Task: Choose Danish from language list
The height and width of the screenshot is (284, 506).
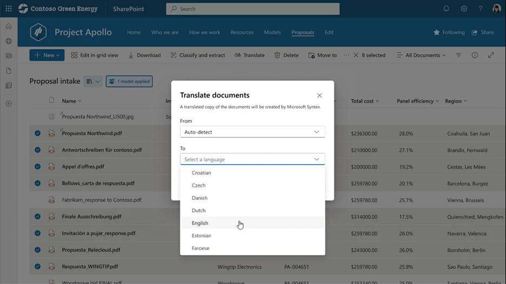Action: click(252, 198)
